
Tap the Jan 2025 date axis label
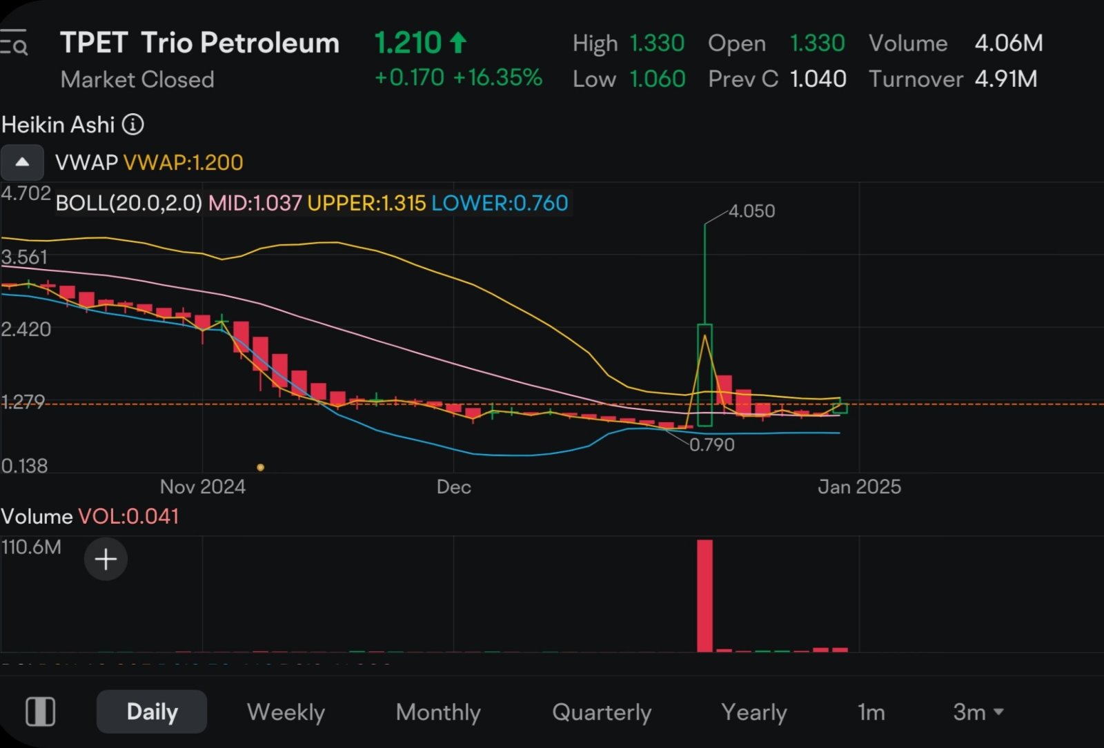(860, 487)
